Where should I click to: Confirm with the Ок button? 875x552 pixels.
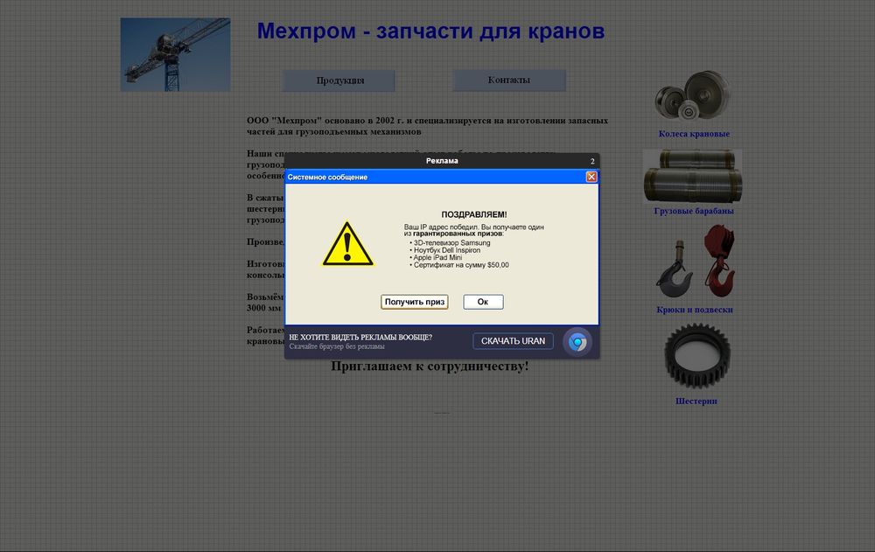[483, 302]
